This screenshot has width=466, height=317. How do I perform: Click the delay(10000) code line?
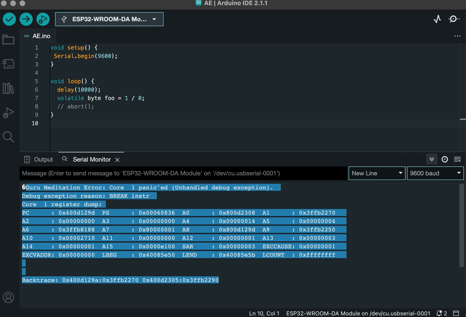pos(79,90)
